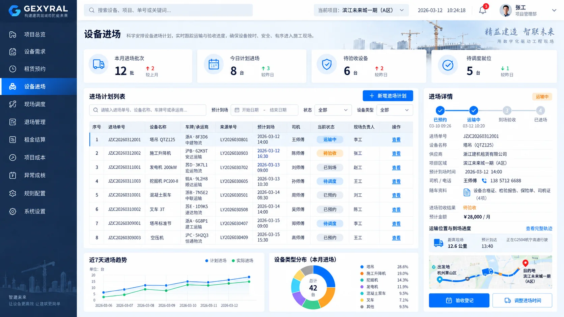Click the phone icon beside driver number

tap(484, 181)
